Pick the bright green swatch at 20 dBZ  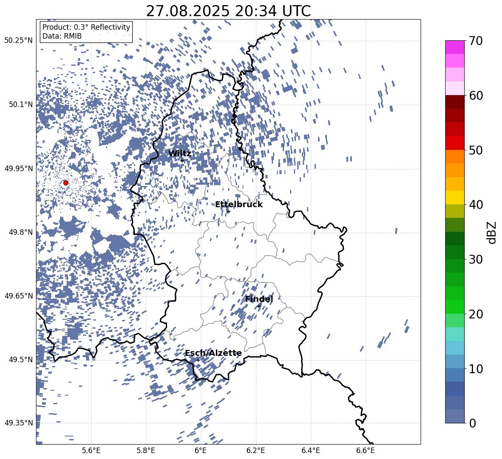click(x=455, y=307)
